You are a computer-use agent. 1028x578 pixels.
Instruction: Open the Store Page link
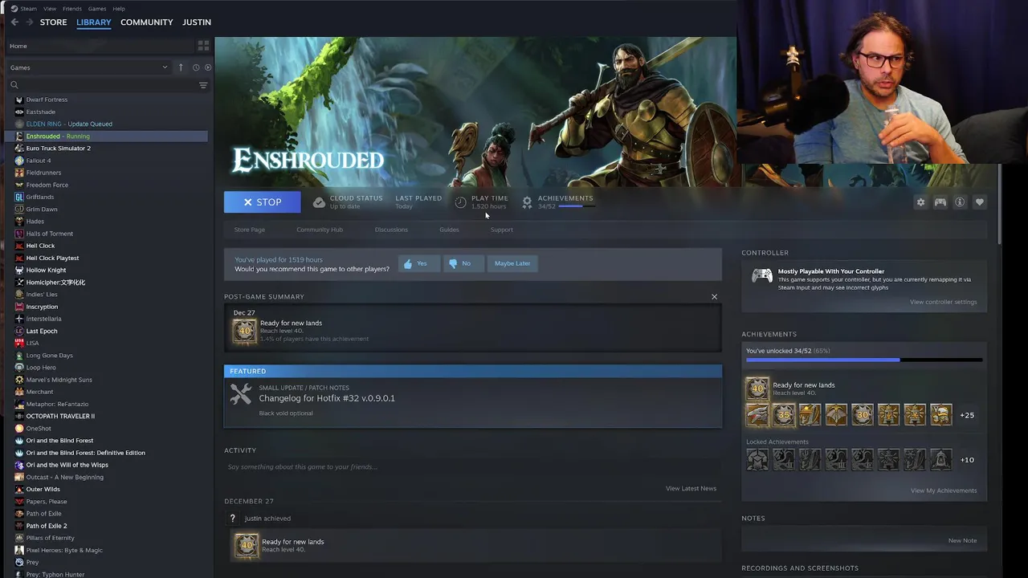click(x=250, y=230)
